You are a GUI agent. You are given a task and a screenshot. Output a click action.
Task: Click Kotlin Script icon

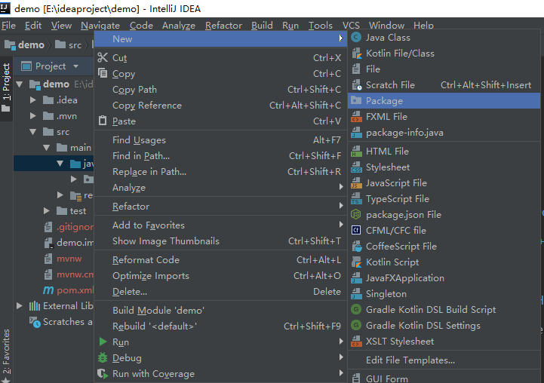(x=356, y=262)
